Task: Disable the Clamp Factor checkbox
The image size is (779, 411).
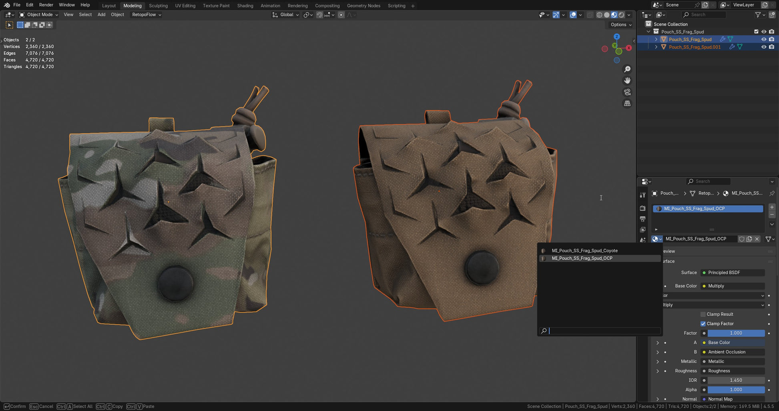Action: (703, 324)
